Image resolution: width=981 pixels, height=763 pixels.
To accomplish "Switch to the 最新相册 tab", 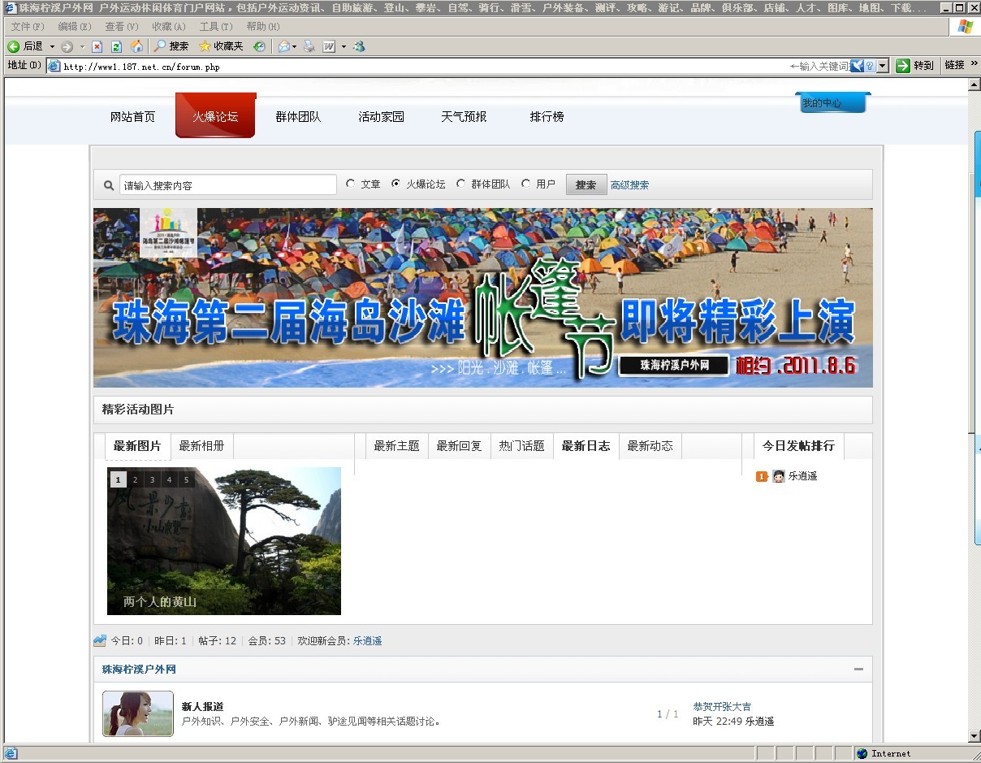I will 201,446.
